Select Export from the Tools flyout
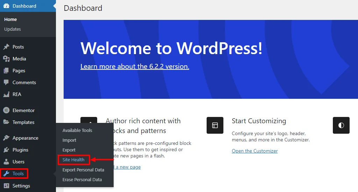Image resolution: width=358 pixels, height=192 pixels. pos(69,150)
